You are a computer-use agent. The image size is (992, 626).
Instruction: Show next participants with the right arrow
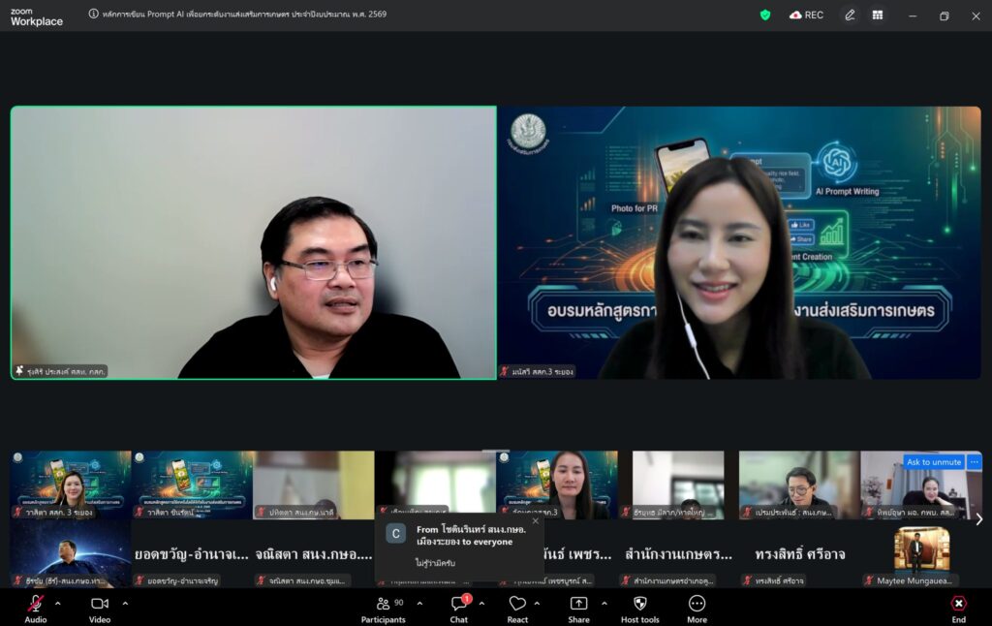[x=978, y=519]
